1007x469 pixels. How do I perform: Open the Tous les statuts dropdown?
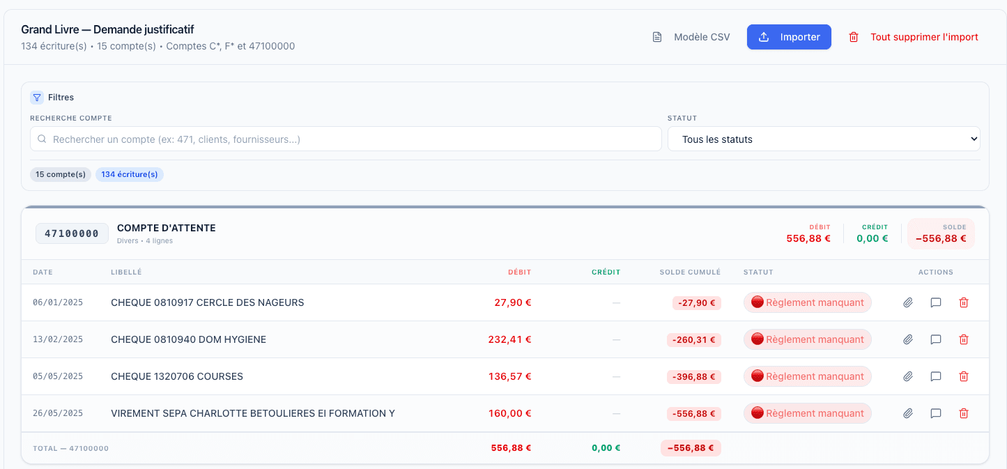[x=824, y=139]
